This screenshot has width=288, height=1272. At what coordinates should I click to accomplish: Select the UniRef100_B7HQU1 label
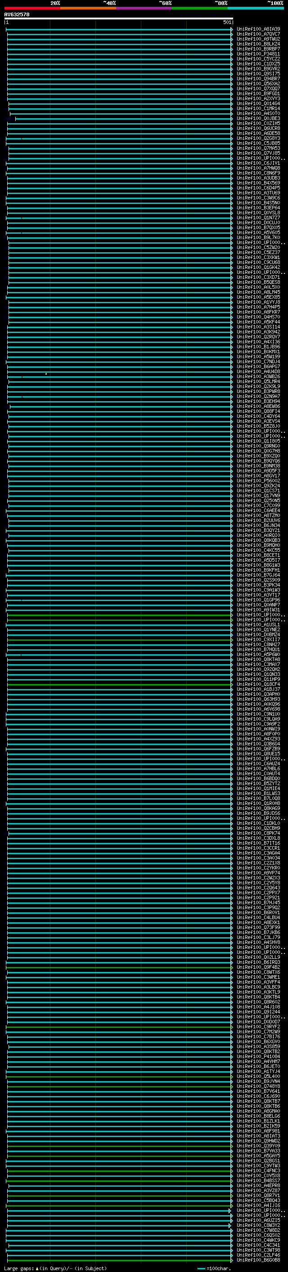point(258,649)
